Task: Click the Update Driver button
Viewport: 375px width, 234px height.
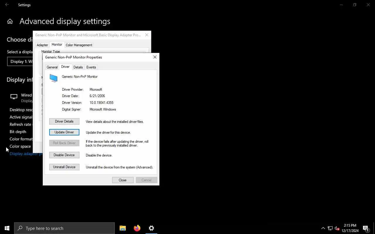Action: click(x=64, y=132)
